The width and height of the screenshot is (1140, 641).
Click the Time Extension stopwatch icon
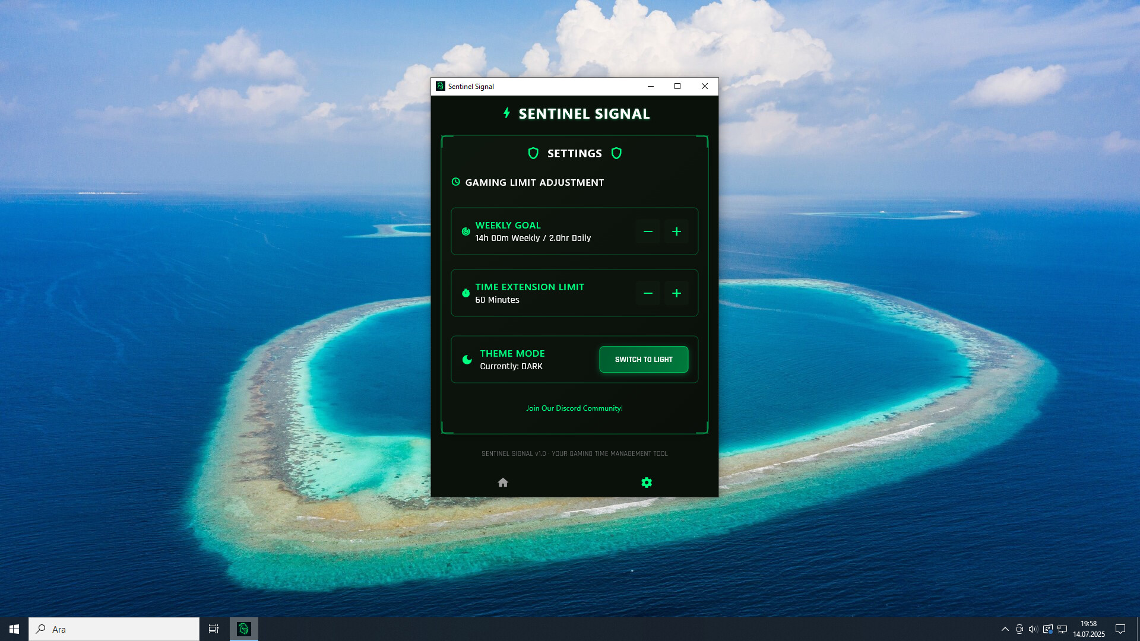[x=466, y=293]
